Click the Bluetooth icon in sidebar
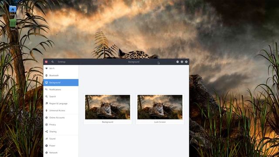The image size is (279, 157). pyautogui.click(x=47, y=75)
